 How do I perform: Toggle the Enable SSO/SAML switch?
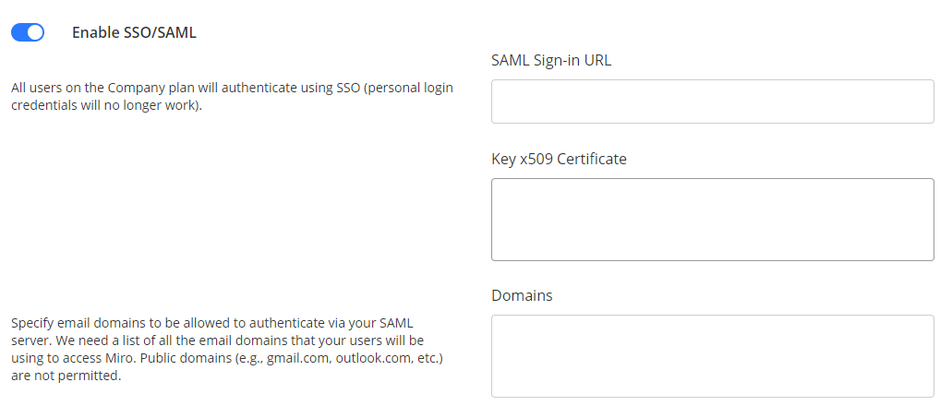click(28, 33)
